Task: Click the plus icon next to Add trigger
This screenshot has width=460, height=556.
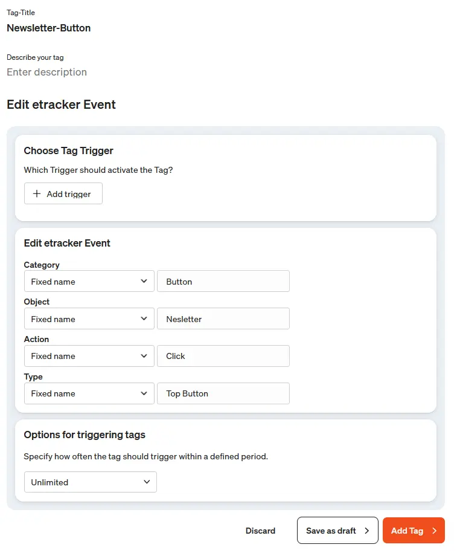Action: pos(36,193)
